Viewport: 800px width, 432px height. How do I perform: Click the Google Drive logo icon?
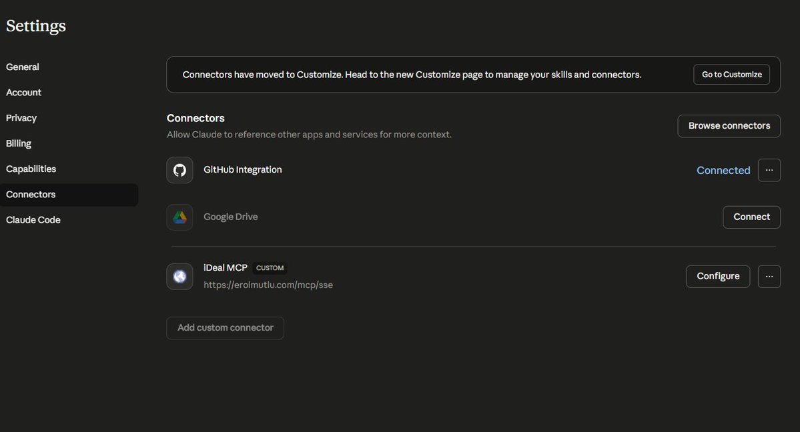click(x=179, y=217)
